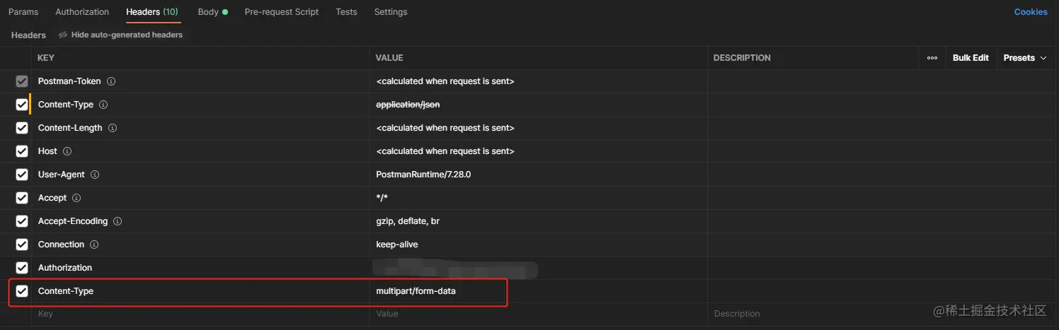Viewport: 1059px width, 330px height.
Task: Click the User-Agent key text
Action: coord(62,175)
